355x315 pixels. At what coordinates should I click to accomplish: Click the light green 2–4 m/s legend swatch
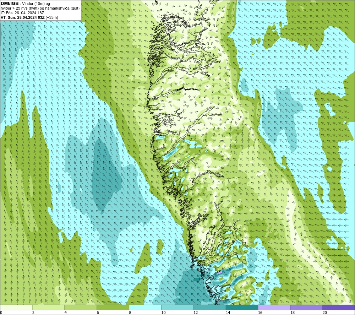pyautogui.click(x=48, y=307)
